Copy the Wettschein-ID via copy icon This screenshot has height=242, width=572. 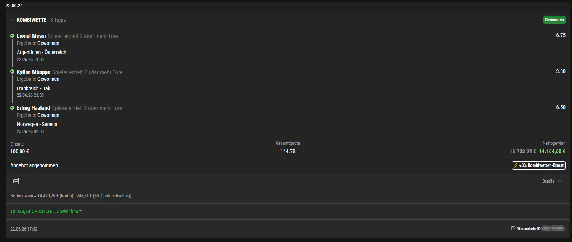click(x=513, y=228)
